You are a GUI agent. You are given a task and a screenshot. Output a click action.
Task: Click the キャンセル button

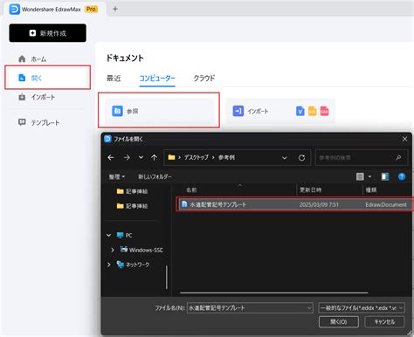pos(384,321)
